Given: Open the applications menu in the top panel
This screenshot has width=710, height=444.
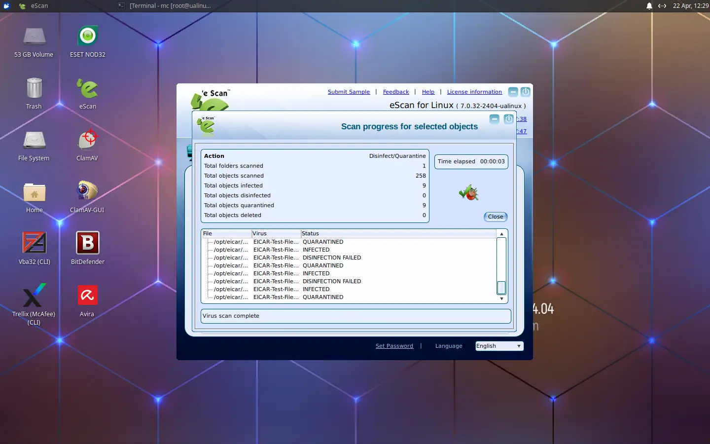Looking at the screenshot, I should pyautogui.click(x=6, y=6).
